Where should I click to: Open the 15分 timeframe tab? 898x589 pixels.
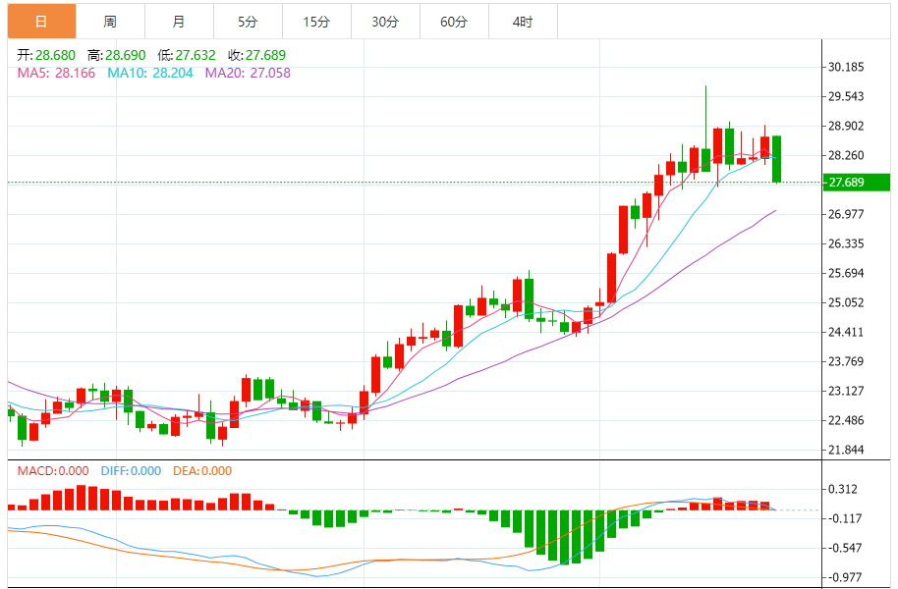pyautogui.click(x=316, y=22)
